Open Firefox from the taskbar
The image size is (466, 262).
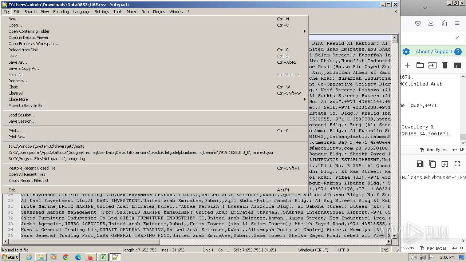coord(90,257)
